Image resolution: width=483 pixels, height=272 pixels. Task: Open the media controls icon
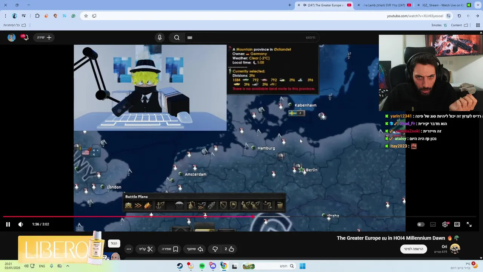pyautogui.click(x=24, y=16)
